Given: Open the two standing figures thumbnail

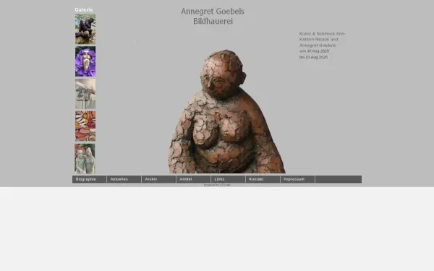Looking at the screenshot, I should tap(85, 158).
